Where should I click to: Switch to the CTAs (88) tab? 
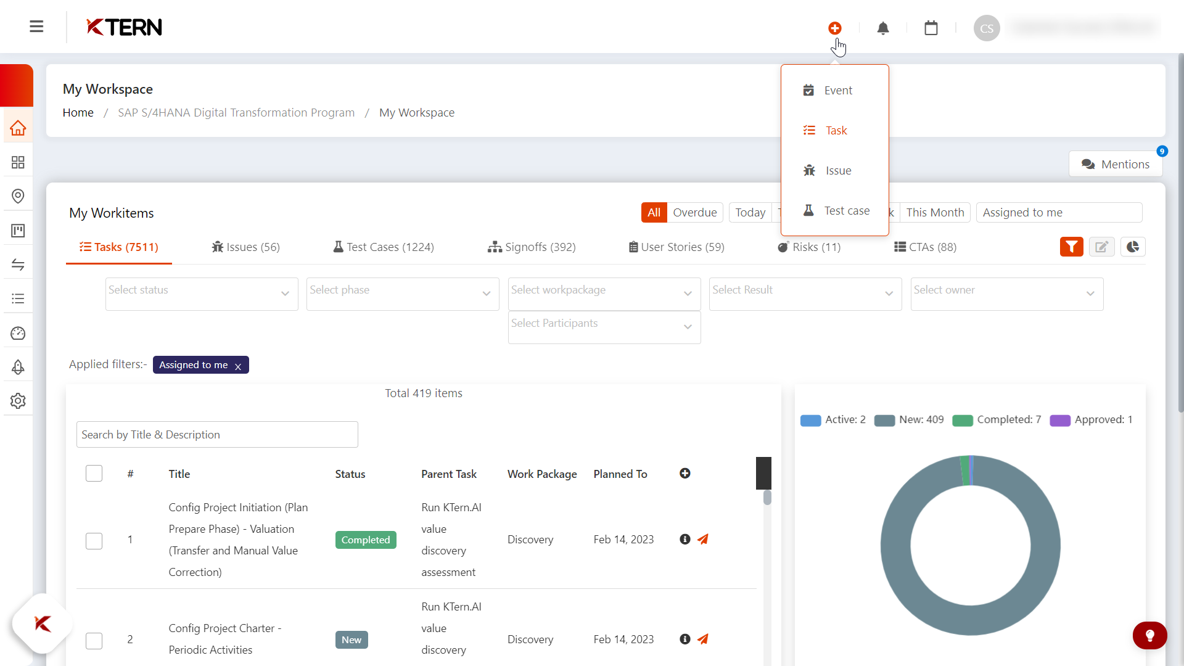(x=926, y=247)
